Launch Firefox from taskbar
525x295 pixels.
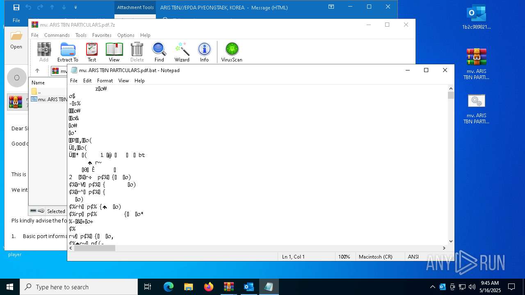pos(209,287)
